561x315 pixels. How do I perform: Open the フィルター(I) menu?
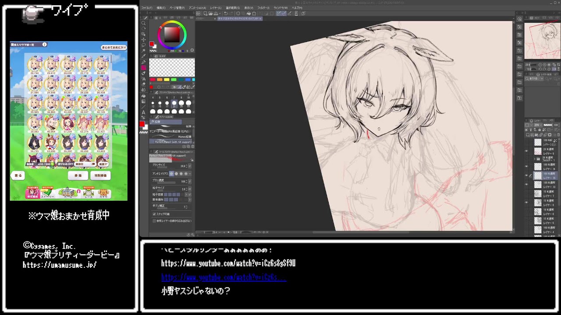(x=263, y=8)
